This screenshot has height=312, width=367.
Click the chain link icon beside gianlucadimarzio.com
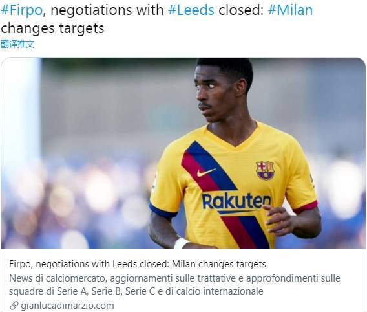[14, 306]
